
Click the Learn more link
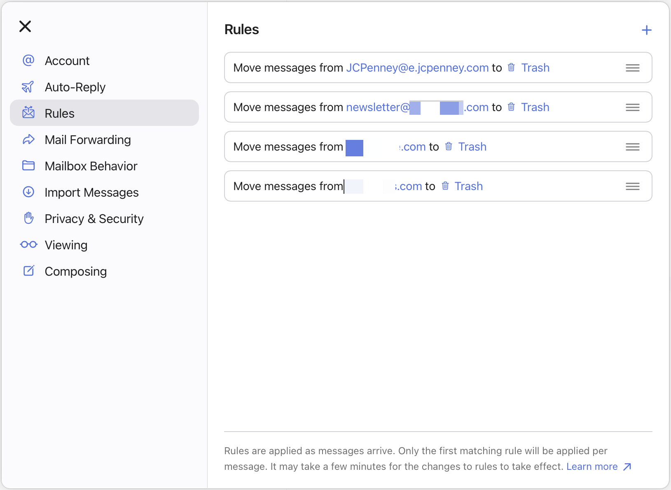(592, 467)
